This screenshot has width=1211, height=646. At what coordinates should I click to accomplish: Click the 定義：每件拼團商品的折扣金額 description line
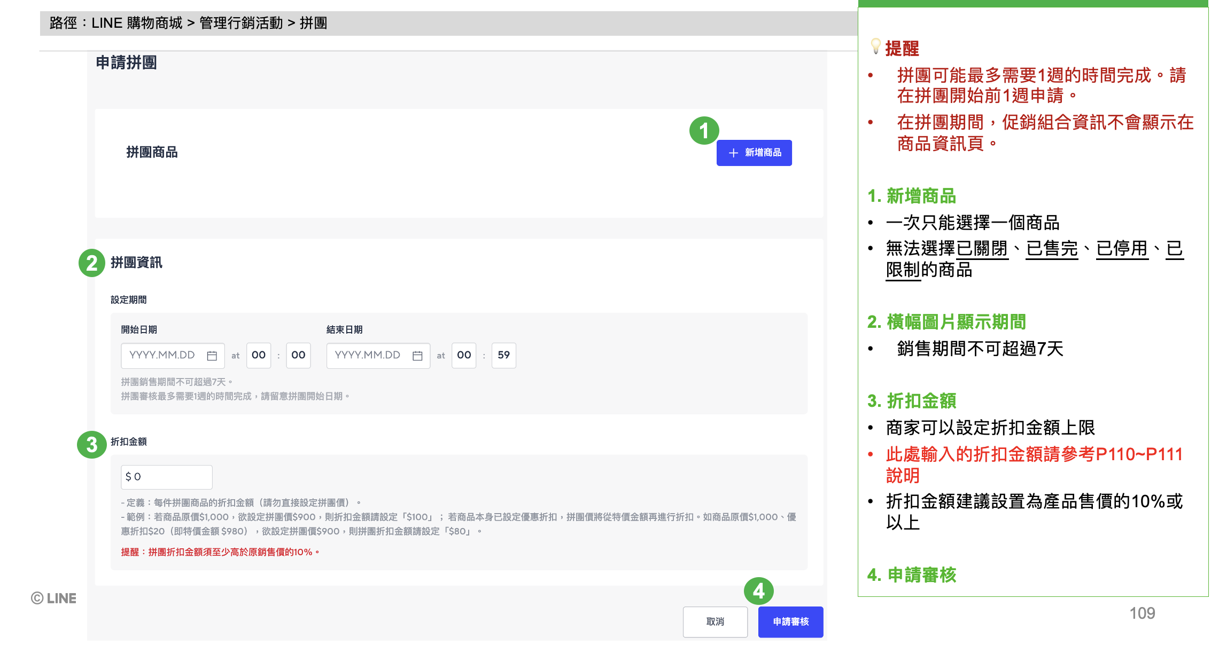(x=242, y=502)
